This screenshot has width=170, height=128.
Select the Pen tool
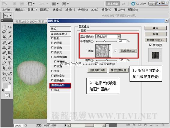[4, 63]
